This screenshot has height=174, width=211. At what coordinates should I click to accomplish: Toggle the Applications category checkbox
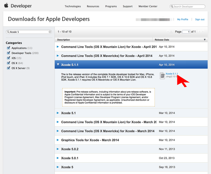pos(9,48)
